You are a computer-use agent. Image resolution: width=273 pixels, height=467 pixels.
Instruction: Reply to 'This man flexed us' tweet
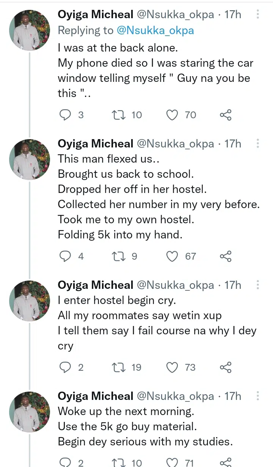click(66, 256)
